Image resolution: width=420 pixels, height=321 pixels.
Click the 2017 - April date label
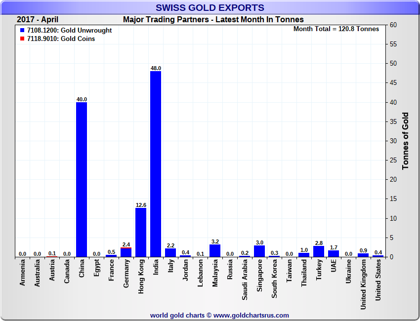tap(38, 20)
